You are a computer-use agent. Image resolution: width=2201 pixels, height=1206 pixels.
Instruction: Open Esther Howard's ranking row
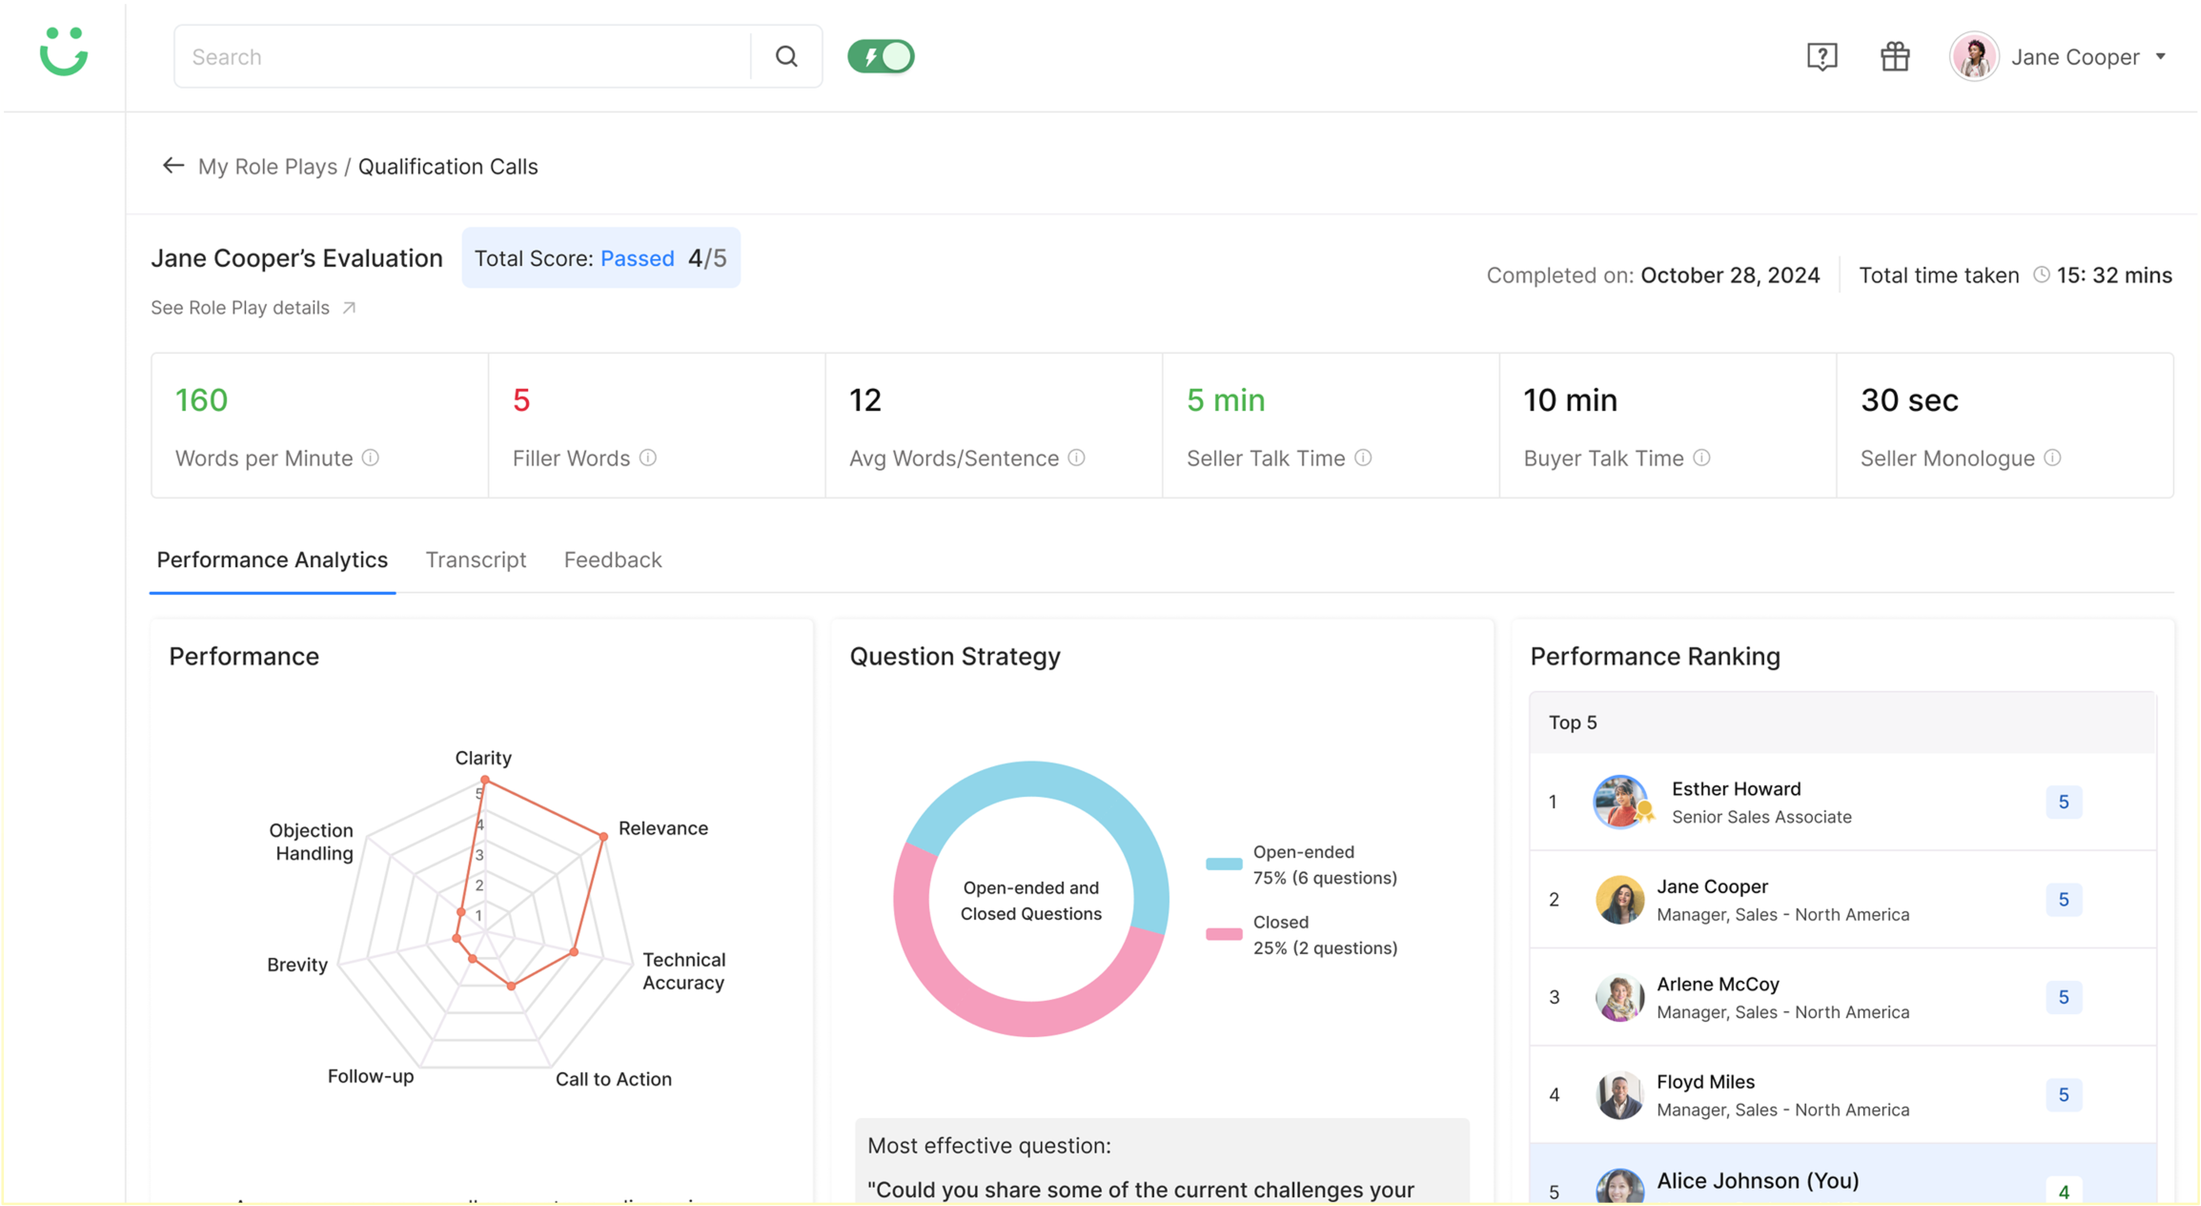point(1842,801)
